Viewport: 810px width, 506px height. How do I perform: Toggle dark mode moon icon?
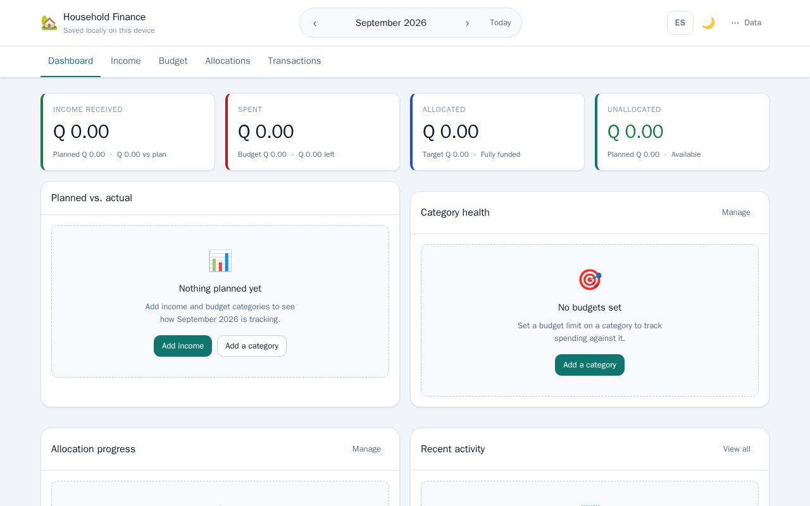pos(708,23)
